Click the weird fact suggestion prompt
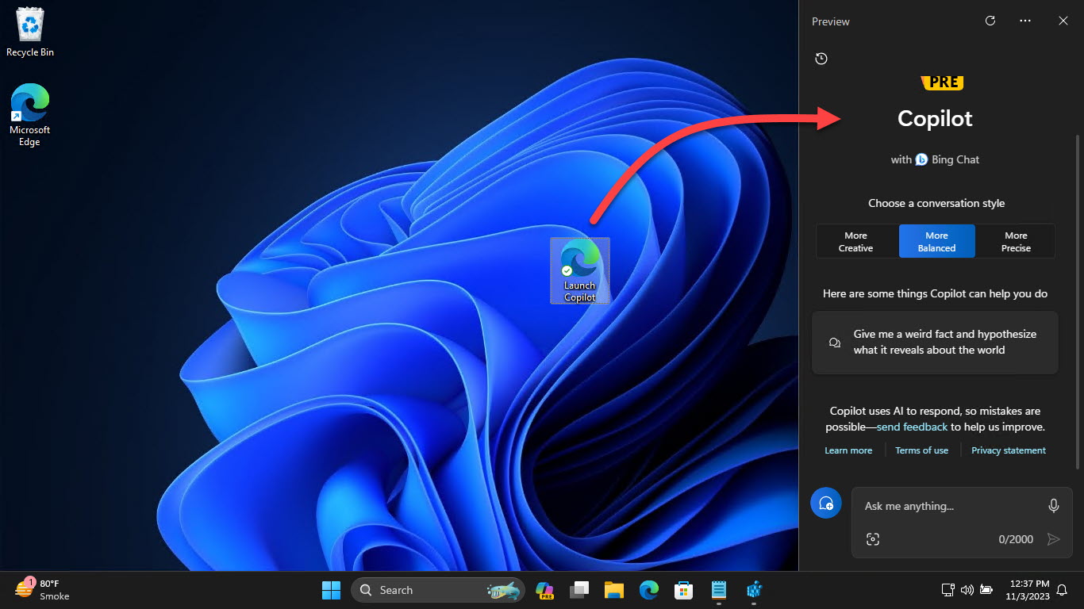The width and height of the screenshot is (1084, 609). tap(935, 342)
